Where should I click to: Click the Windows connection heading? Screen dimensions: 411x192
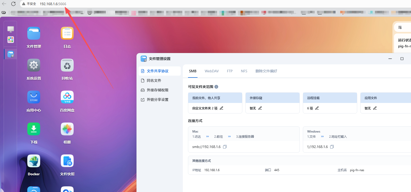click(x=314, y=132)
